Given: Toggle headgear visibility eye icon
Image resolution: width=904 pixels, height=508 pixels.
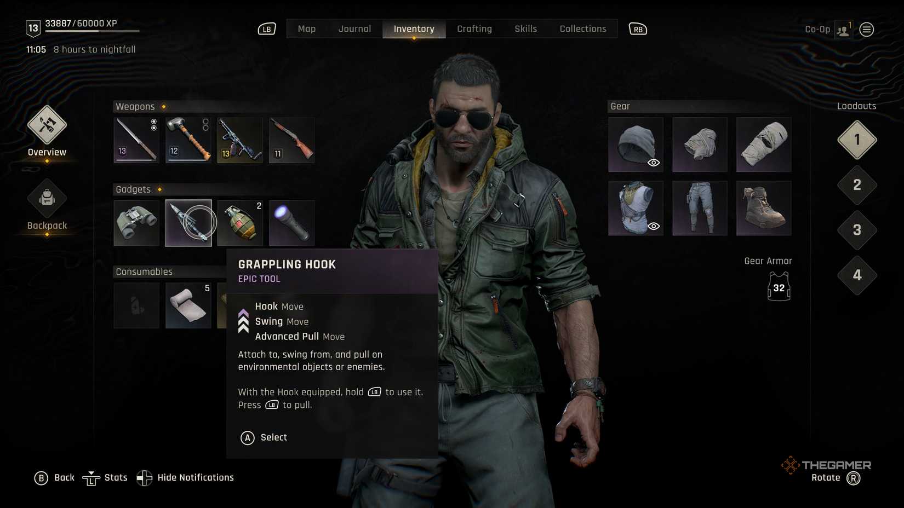Looking at the screenshot, I should [654, 163].
